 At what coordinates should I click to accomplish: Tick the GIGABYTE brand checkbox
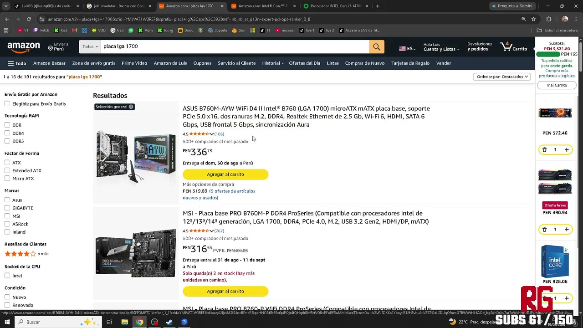(x=7, y=208)
